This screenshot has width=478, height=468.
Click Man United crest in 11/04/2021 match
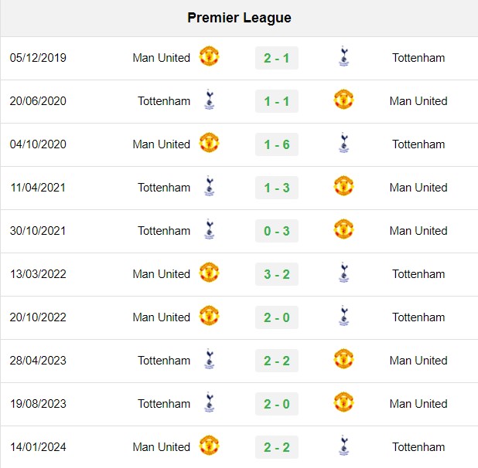[x=344, y=185]
